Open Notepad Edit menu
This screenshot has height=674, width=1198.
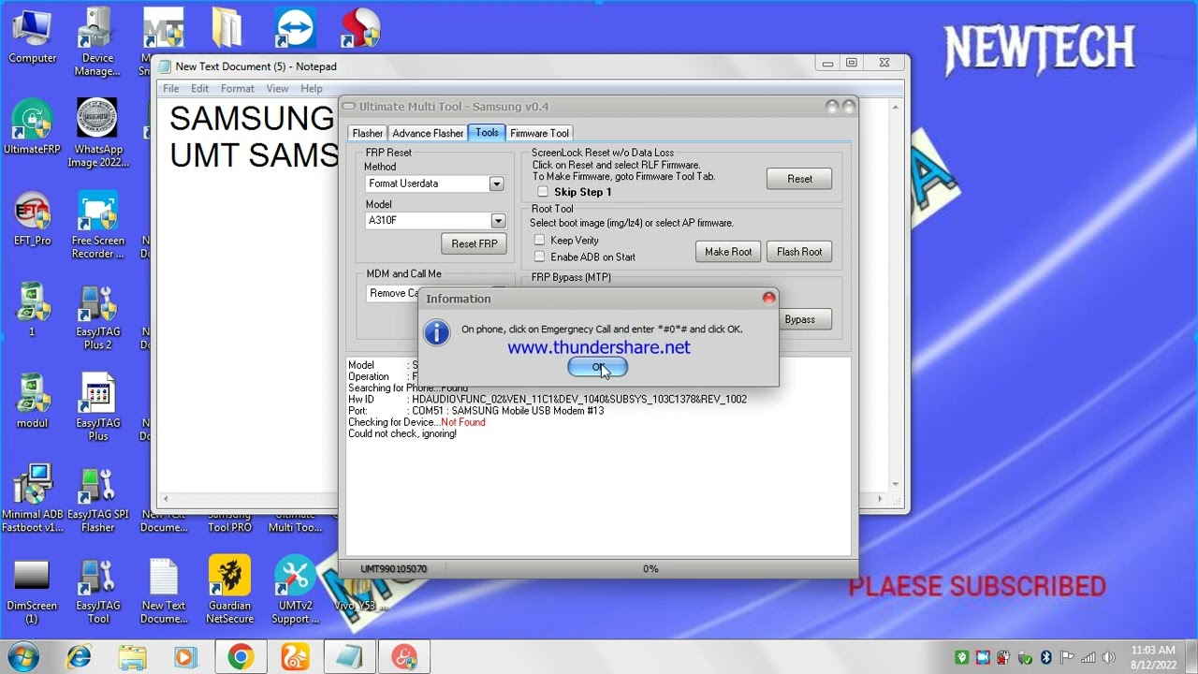point(200,88)
